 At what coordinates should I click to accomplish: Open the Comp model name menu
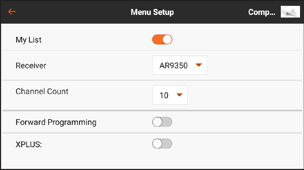[262, 12]
